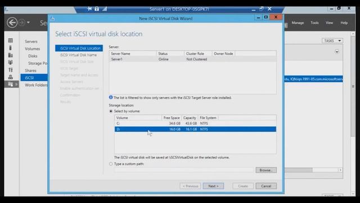Select iSCSI in the navigation pane
Screen dimensions: 360x203
click(34, 78)
